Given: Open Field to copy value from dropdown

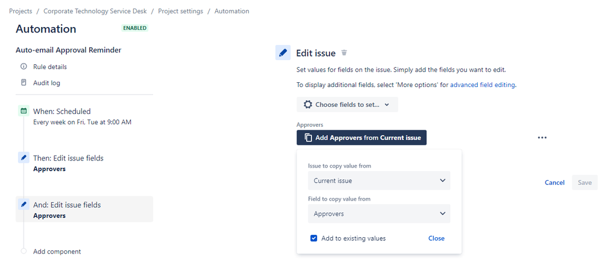Looking at the screenshot, I should click(x=379, y=214).
